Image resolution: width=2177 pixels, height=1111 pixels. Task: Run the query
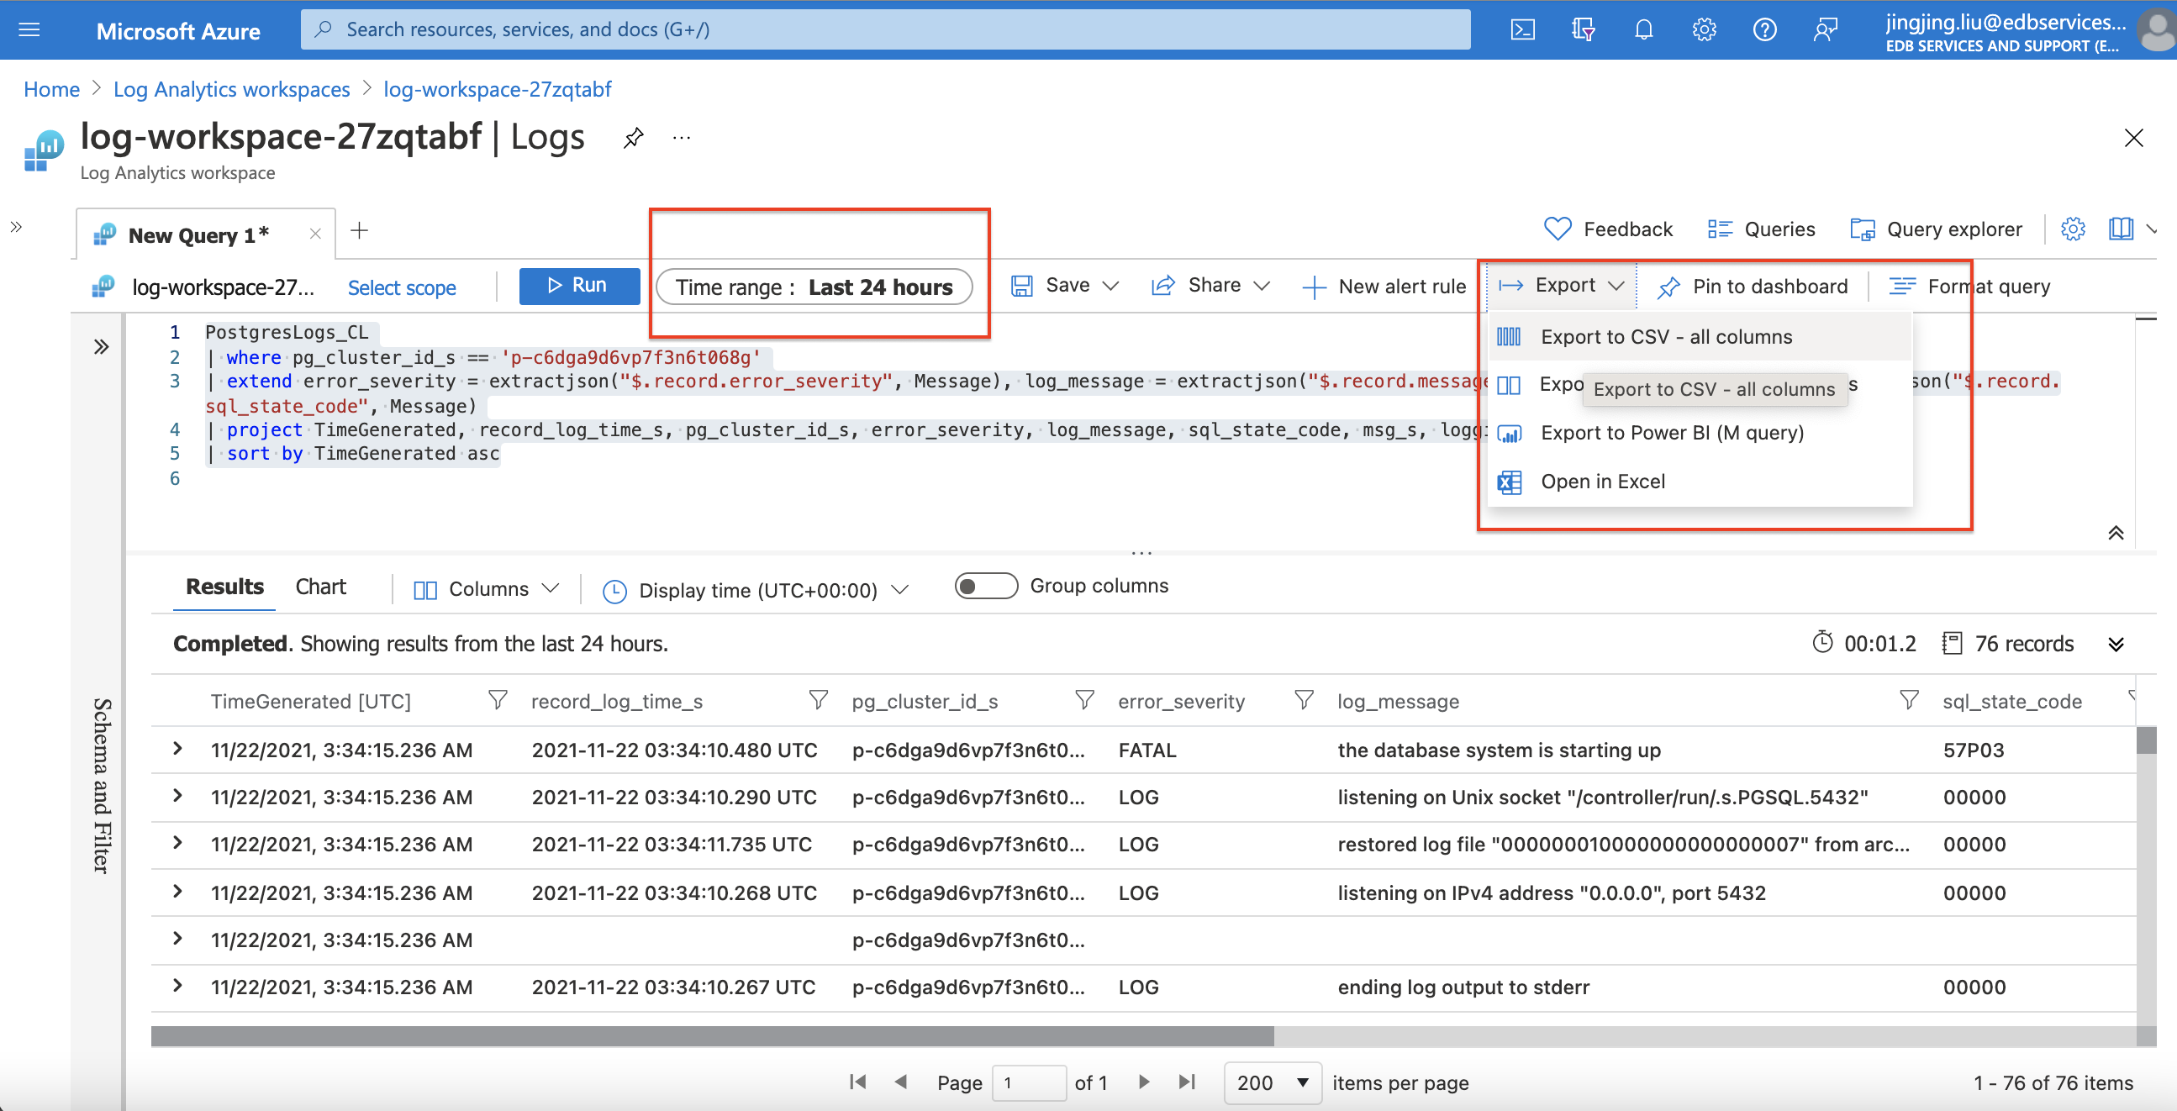click(x=580, y=286)
